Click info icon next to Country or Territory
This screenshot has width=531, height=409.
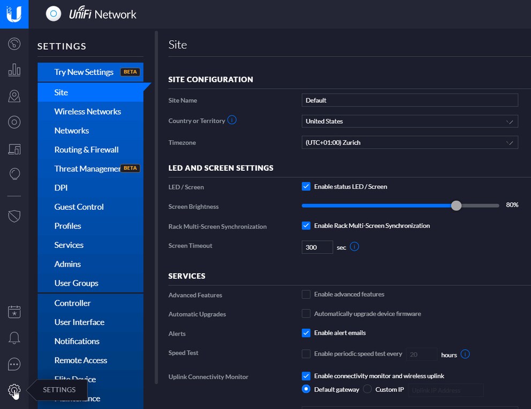point(232,120)
